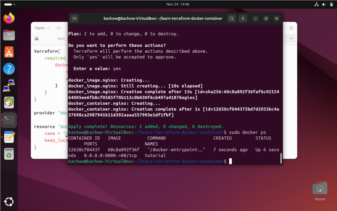This screenshot has height=211, width=337.
Task: Open the terminal hamburger menu
Action: [x=243, y=18]
